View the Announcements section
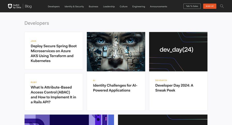Image resolution: width=232 pixels, height=125 pixels. click(159, 6)
